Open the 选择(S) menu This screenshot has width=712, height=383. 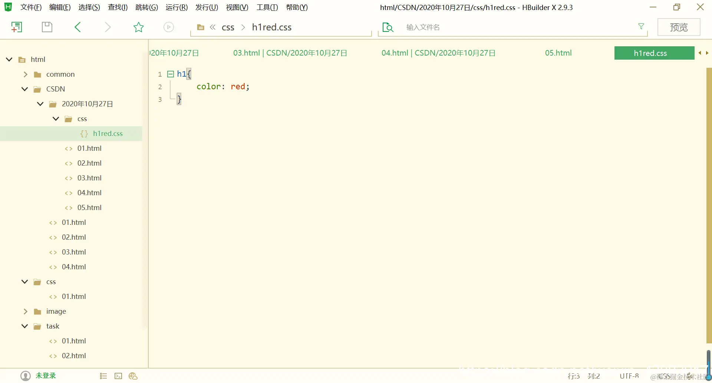(89, 7)
